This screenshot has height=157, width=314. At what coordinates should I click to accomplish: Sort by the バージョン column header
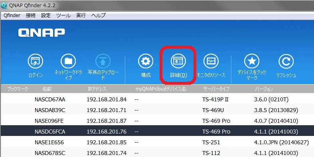pos(264,89)
